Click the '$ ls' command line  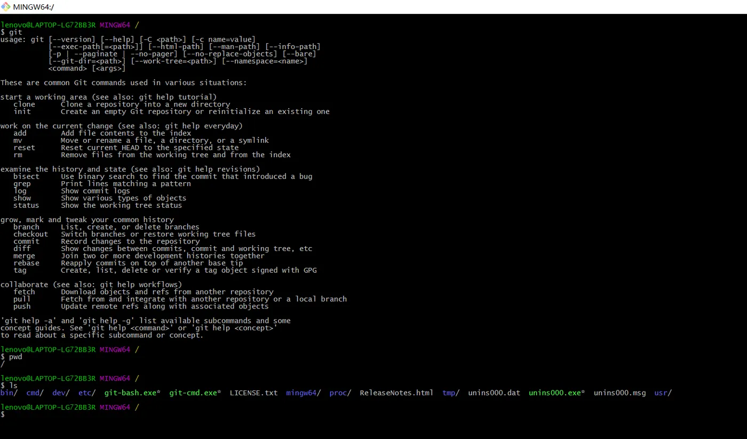pyautogui.click(x=9, y=385)
